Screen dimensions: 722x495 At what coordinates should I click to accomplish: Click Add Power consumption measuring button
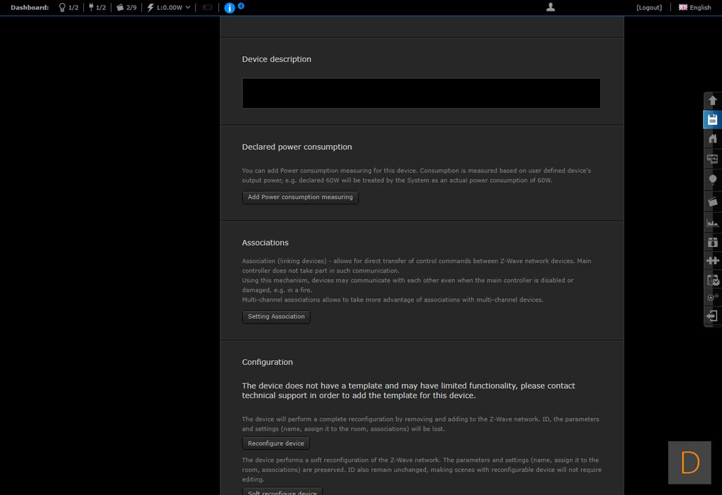click(x=300, y=197)
